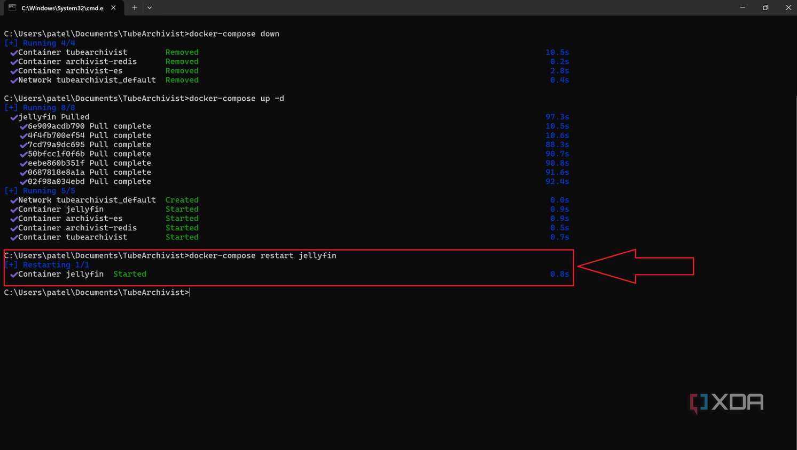Click the '0.7s' tubearchivist start time
This screenshot has height=450, width=797.
(x=559, y=237)
